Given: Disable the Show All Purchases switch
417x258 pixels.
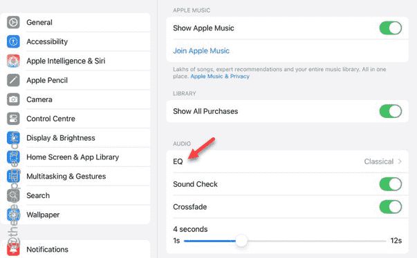Looking at the screenshot, I should coord(391,111).
